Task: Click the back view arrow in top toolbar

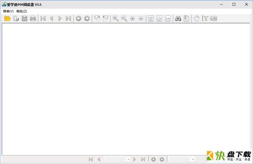Action: click(x=79, y=18)
